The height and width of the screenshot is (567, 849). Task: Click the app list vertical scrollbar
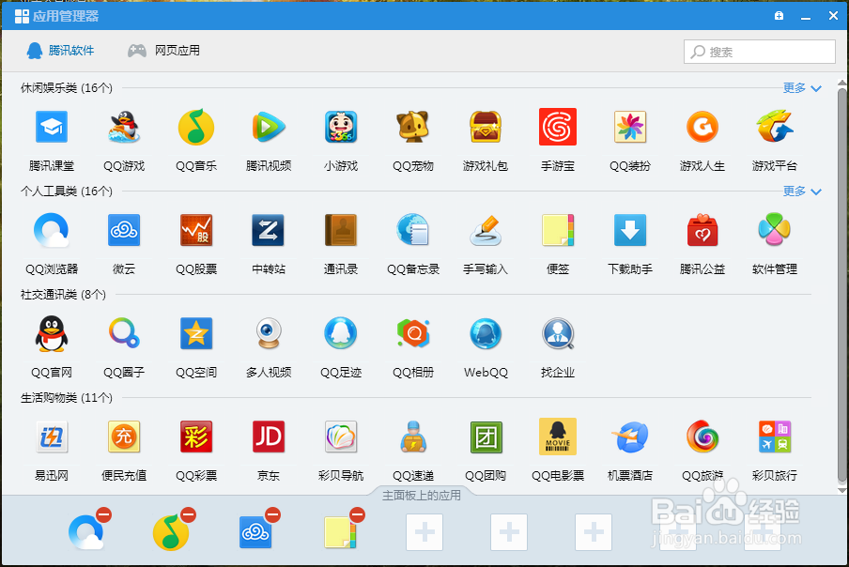tap(842, 285)
